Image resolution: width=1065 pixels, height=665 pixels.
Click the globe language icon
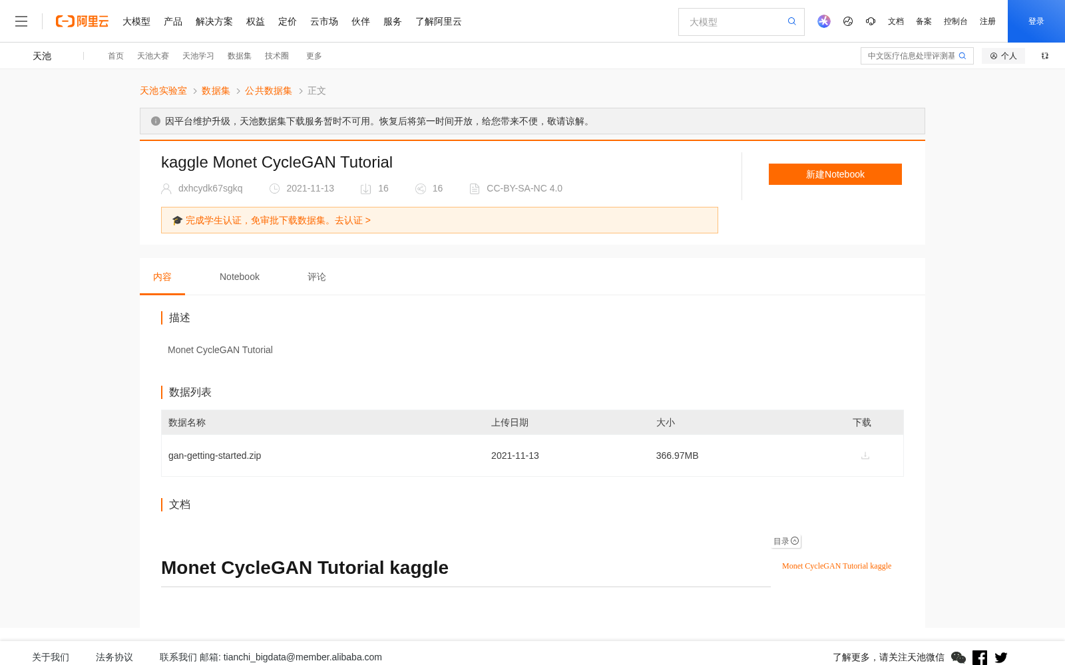848,21
